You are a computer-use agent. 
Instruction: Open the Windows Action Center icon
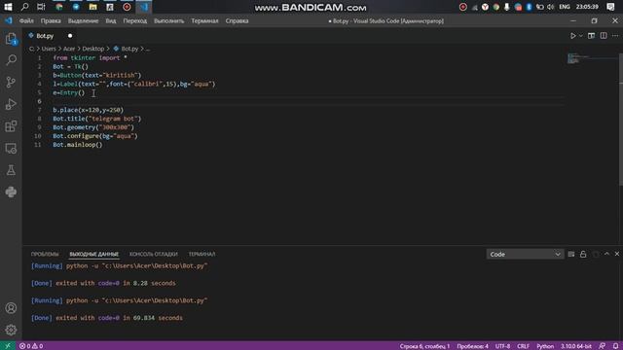coord(610,7)
